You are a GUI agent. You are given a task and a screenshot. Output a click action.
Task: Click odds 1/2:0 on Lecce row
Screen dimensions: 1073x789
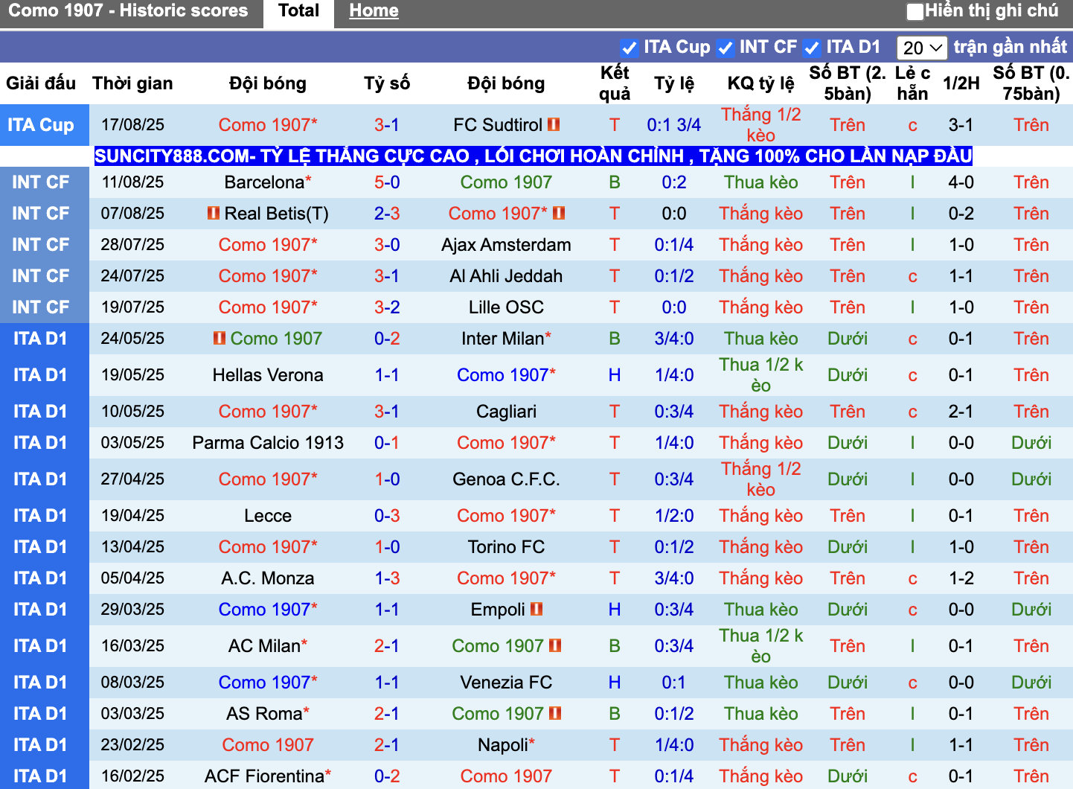pos(674,516)
